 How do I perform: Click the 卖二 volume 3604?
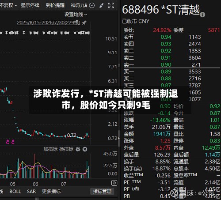[195, 58]
